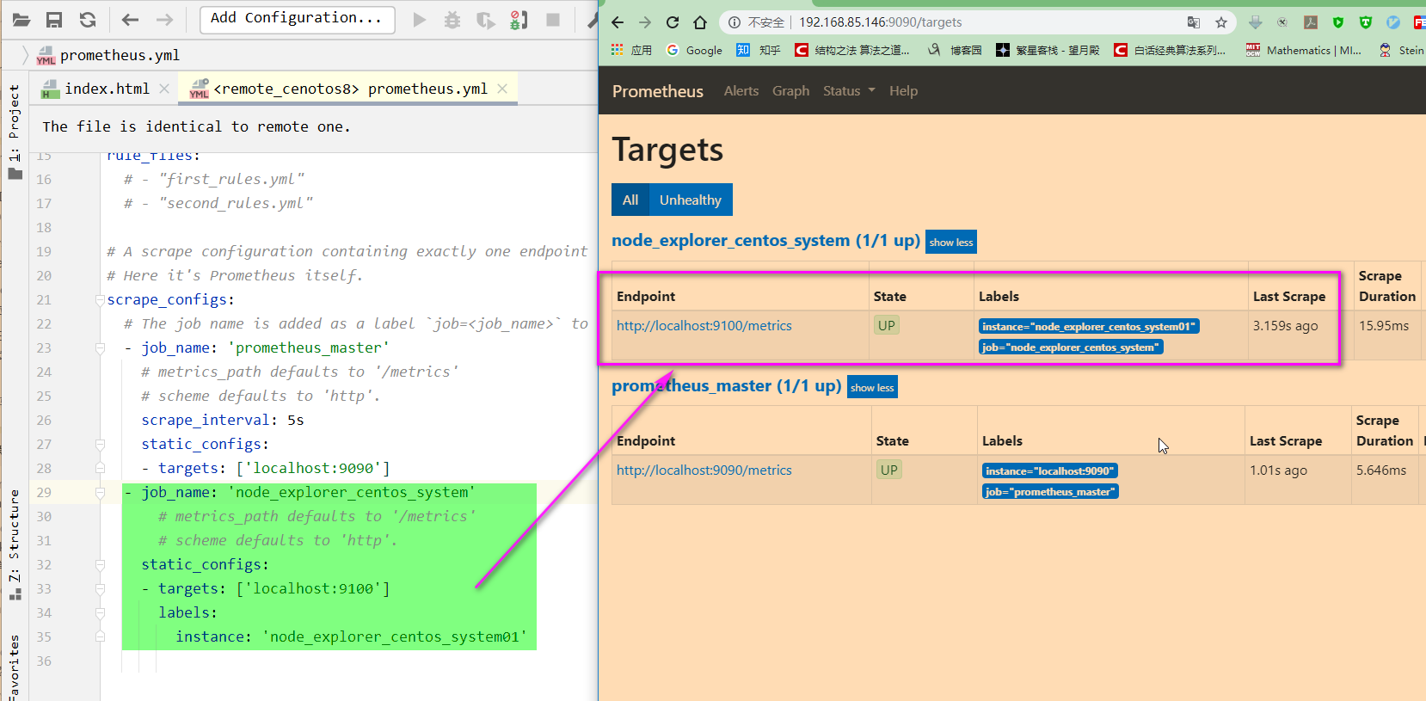Collapse the scrape_configs fold on line 21
Screen dimensions: 1426x701
tap(100, 299)
